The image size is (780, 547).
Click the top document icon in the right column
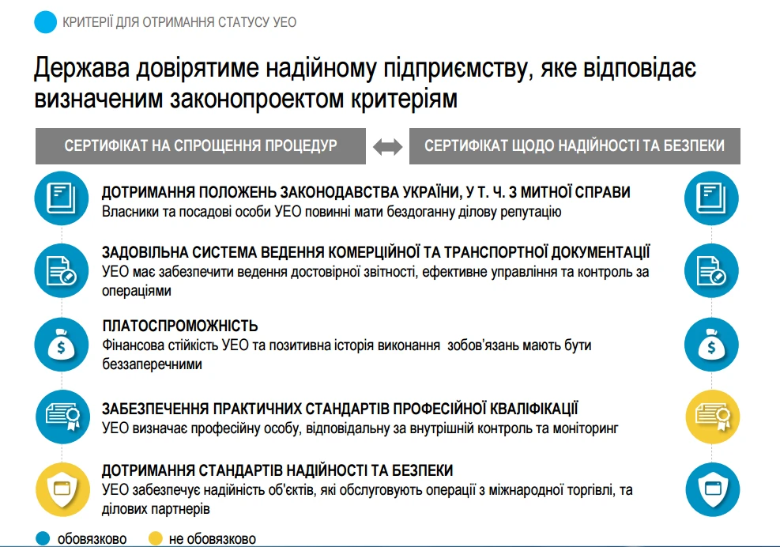pyautogui.click(x=710, y=198)
